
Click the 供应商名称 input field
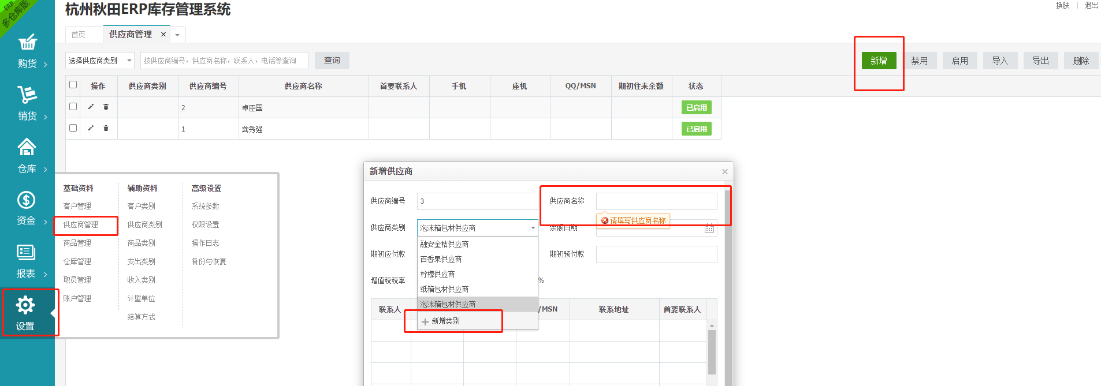pos(657,201)
